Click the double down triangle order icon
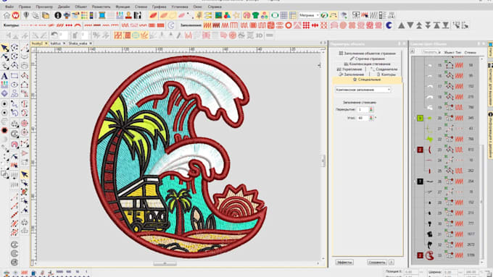493x277 pixels. pos(428,25)
